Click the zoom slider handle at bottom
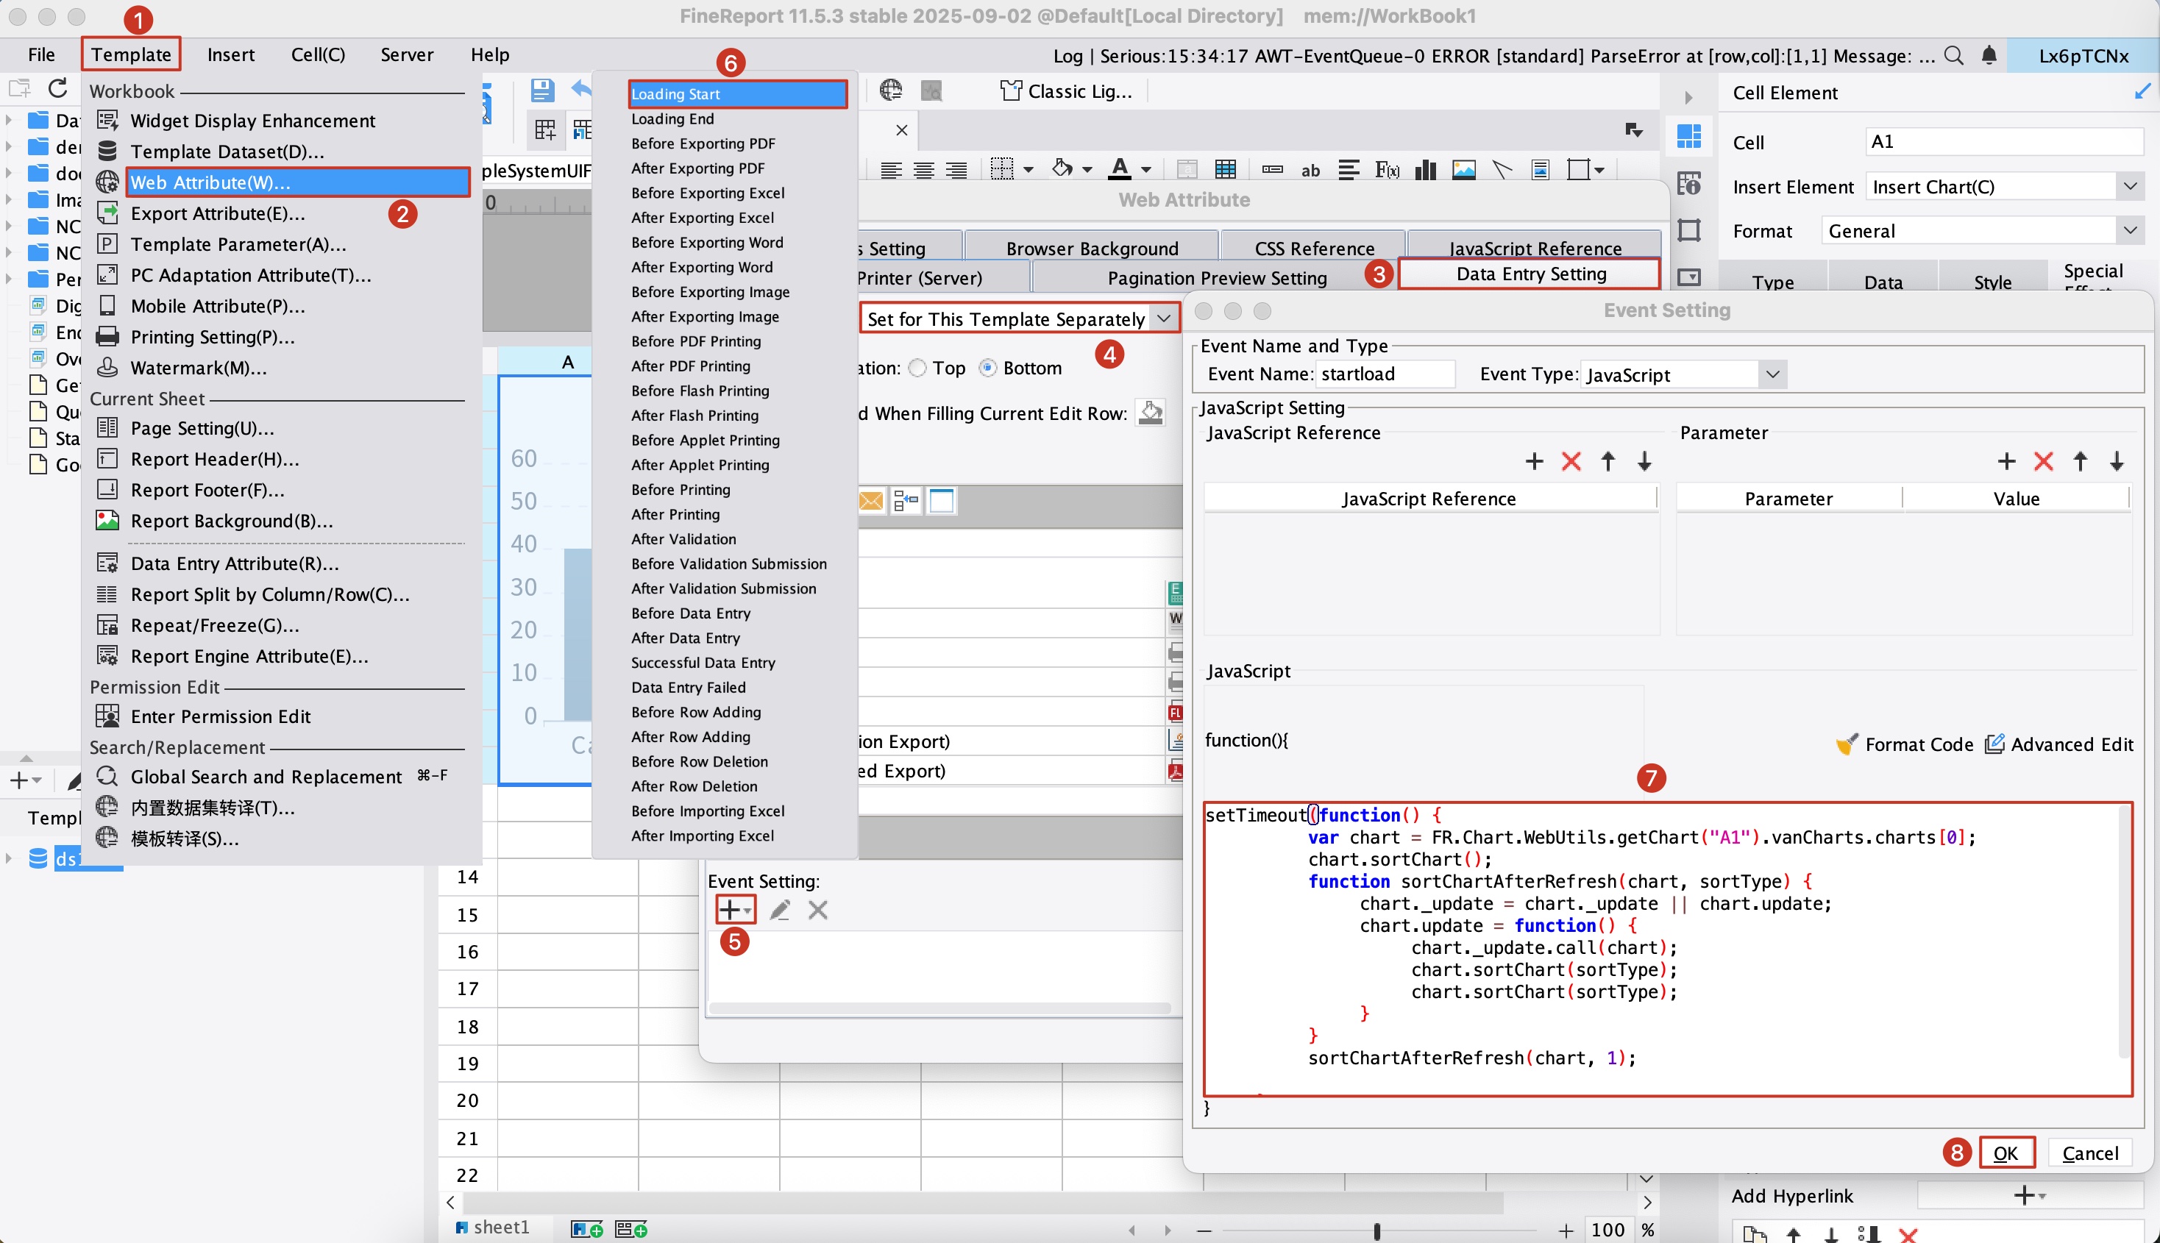The image size is (2160, 1243). pyautogui.click(x=1376, y=1230)
